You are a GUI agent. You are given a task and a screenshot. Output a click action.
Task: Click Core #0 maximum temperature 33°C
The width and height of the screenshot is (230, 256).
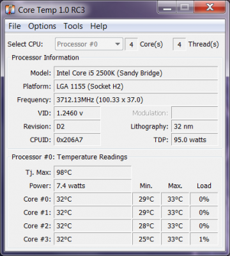tap(175, 199)
